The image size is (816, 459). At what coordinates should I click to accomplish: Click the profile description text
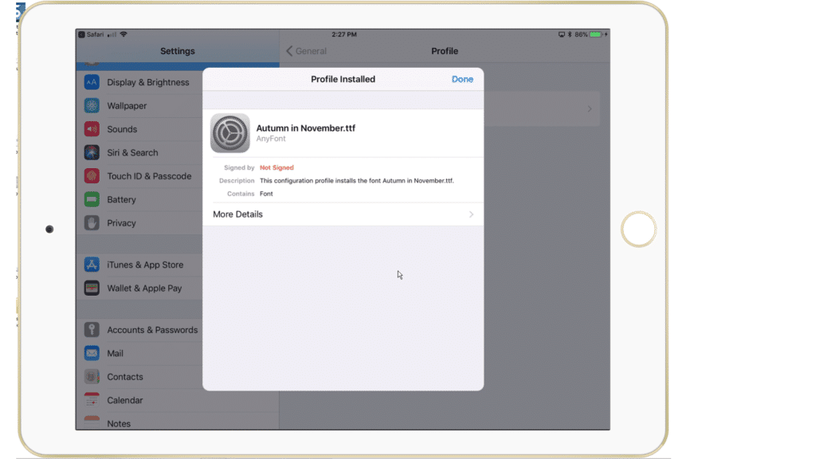pyautogui.click(x=356, y=181)
